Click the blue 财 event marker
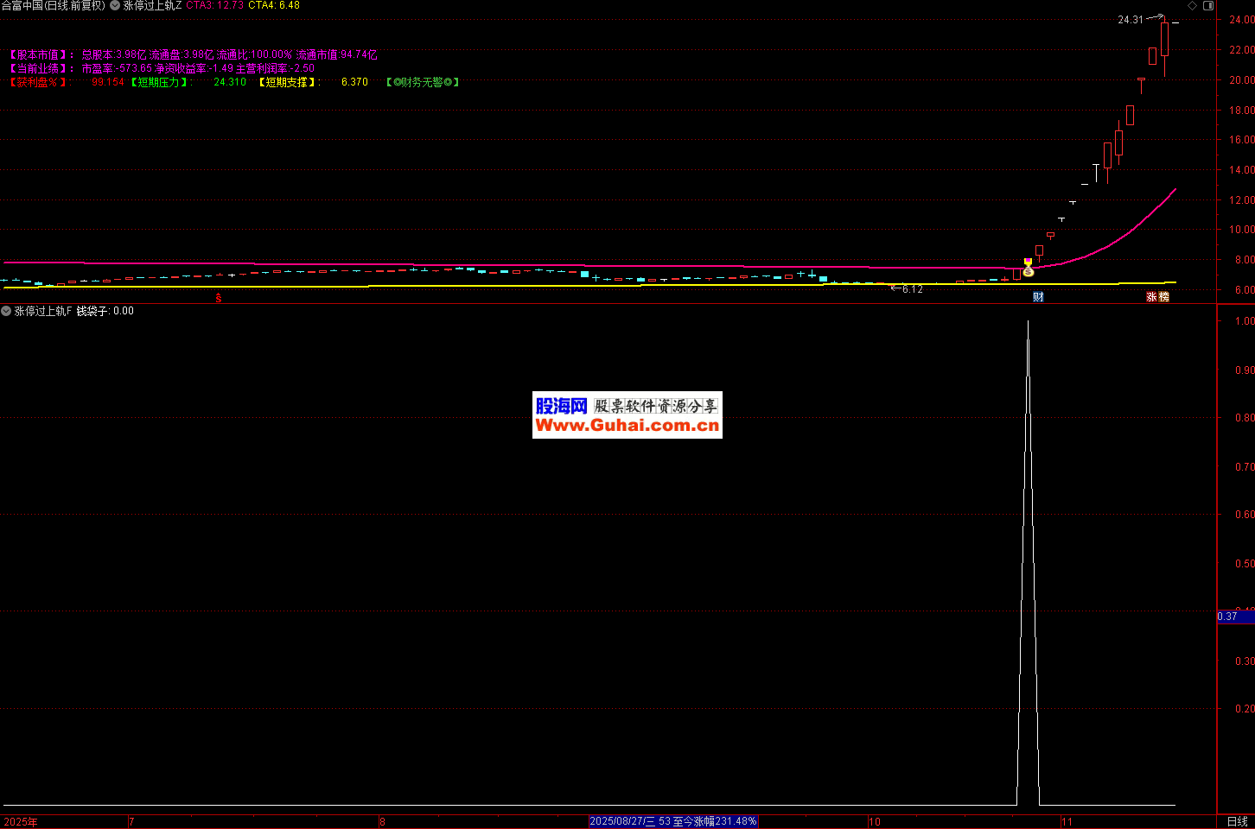The width and height of the screenshot is (1255, 829). click(1038, 297)
